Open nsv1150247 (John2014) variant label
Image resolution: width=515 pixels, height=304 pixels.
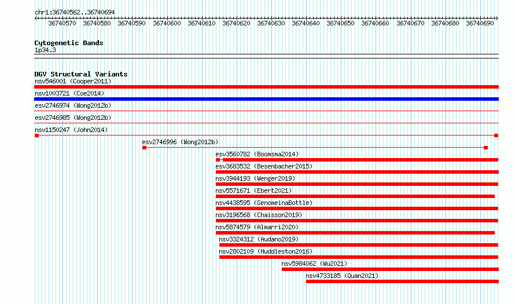coord(71,130)
